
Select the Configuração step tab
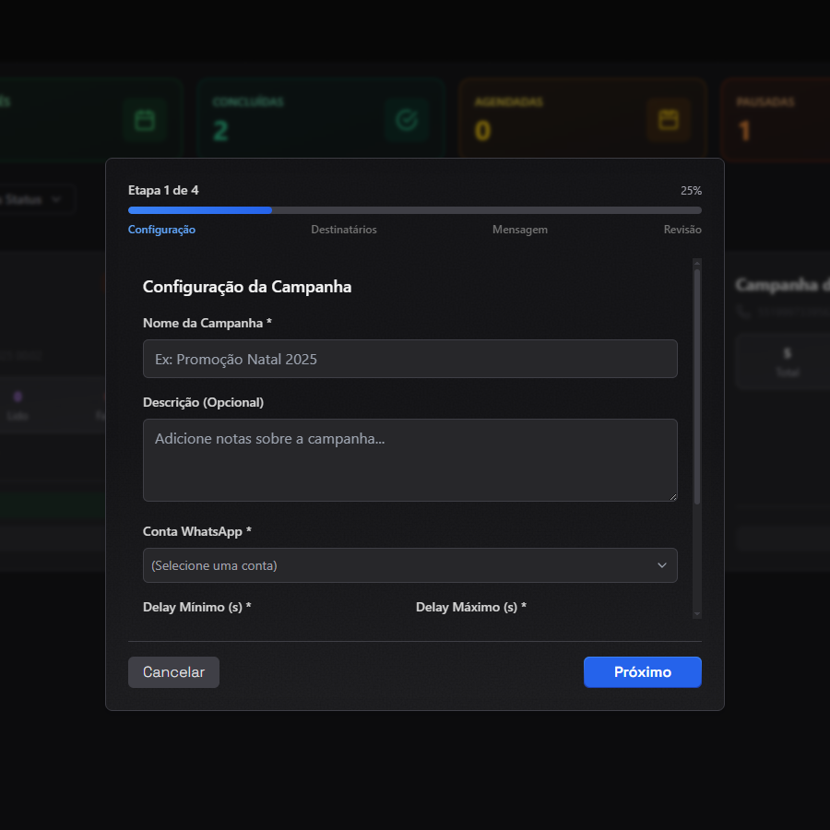(x=161, y=230)
